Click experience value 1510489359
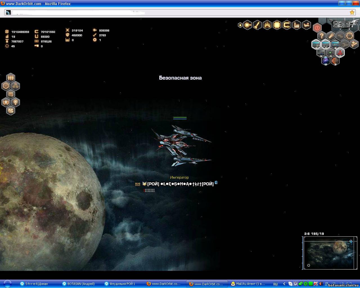Image resolution: width=360 pixels, height=288 pixels. [20, 32]
